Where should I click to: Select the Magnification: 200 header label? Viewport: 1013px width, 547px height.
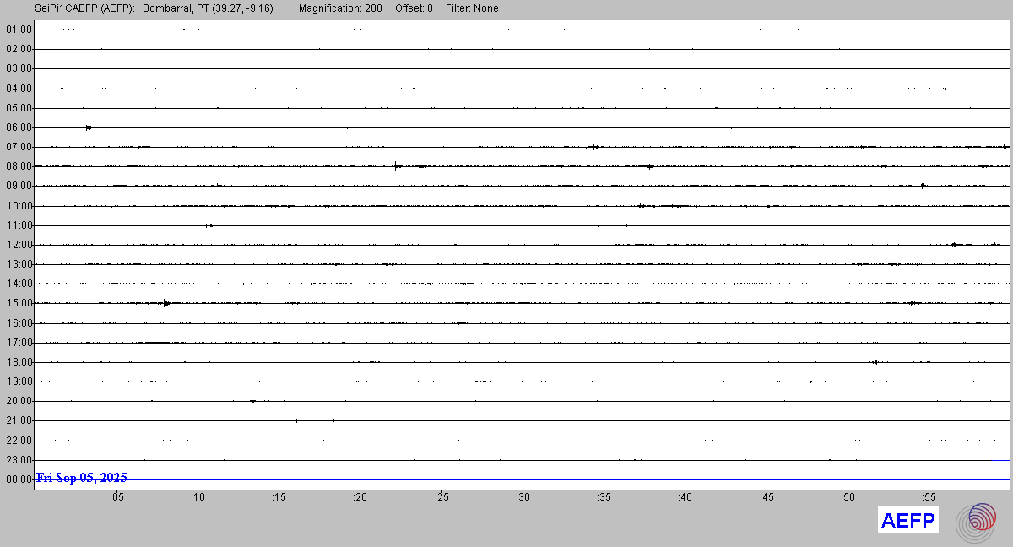pyautogui.click(x=340, y=8)
